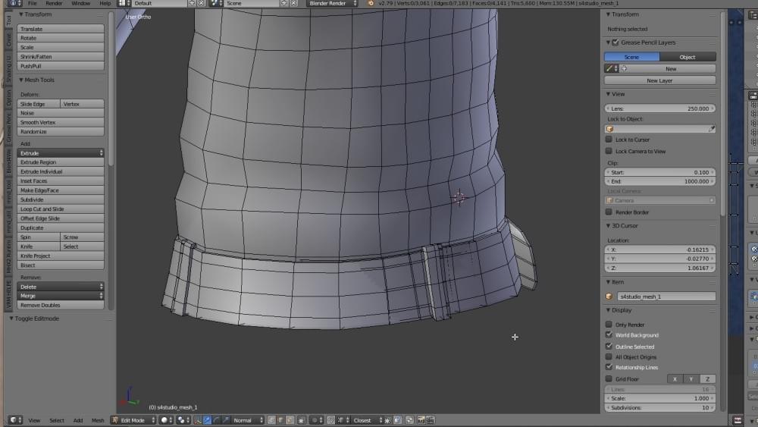The height and width of the screenshot is (427, 758).
Task: Click the New Layer button
Action: pos(660,80)
